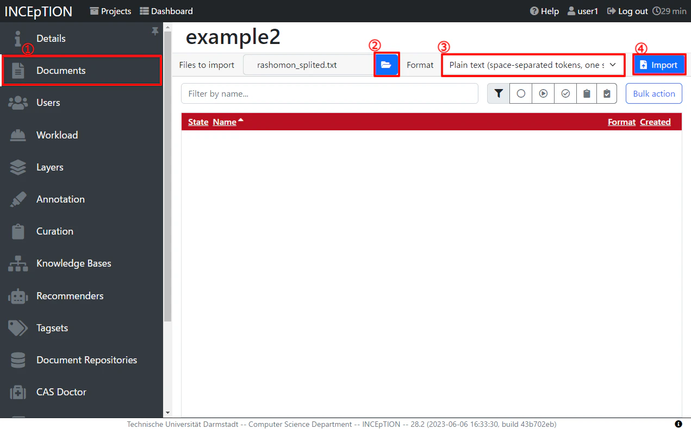Click the Layers stack icon
The height and width of the screenshot is (429, 691).
[x=18, y=167]
